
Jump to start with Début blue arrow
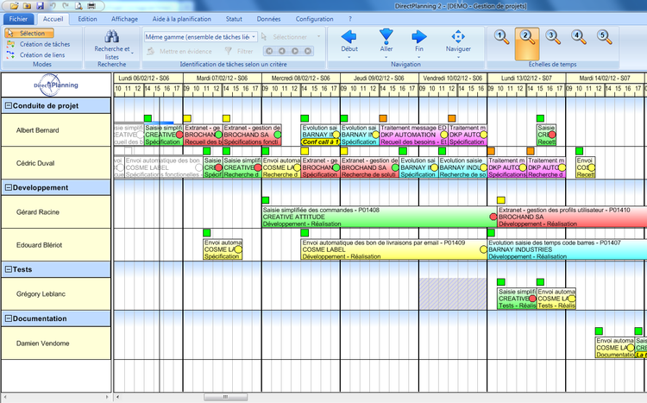349,37
